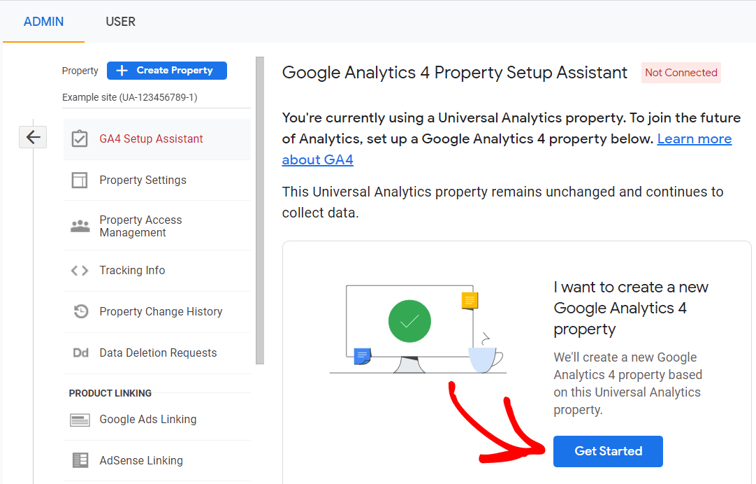756x484 pixels.
Task: Select Example site property name
Action: (x=129, y=97)
